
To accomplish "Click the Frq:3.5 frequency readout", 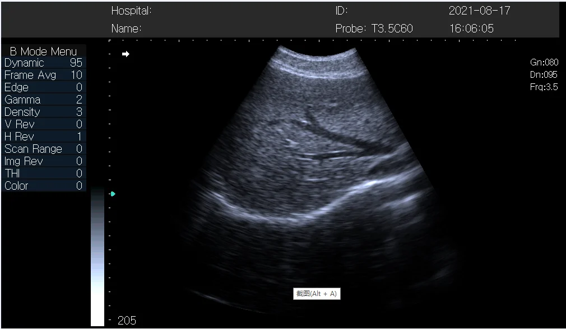I will (544, 87).
